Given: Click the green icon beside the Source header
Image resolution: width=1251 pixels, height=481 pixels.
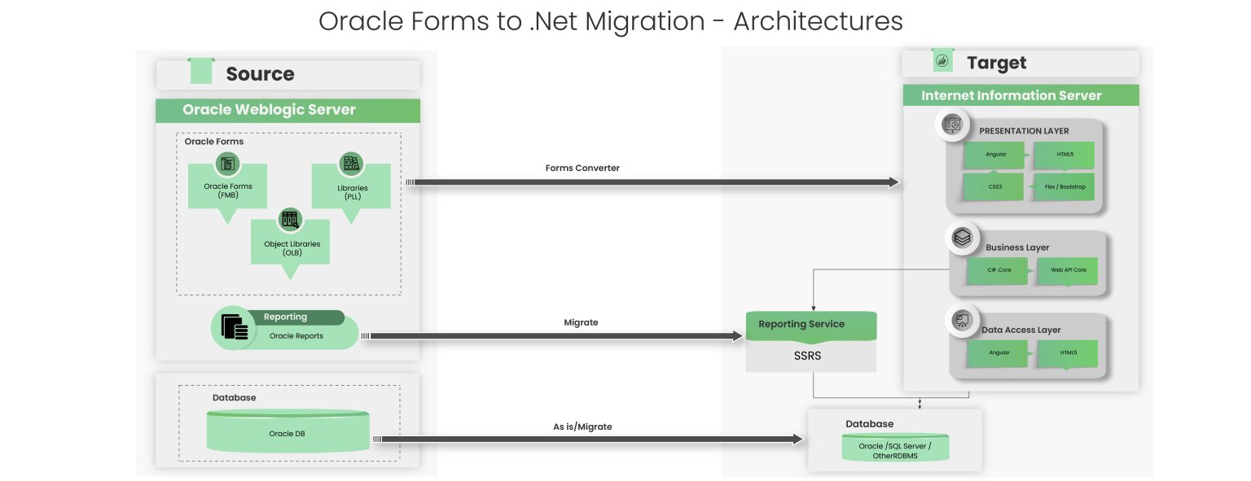Looking at the screenshot, I should tap(201, 71).
